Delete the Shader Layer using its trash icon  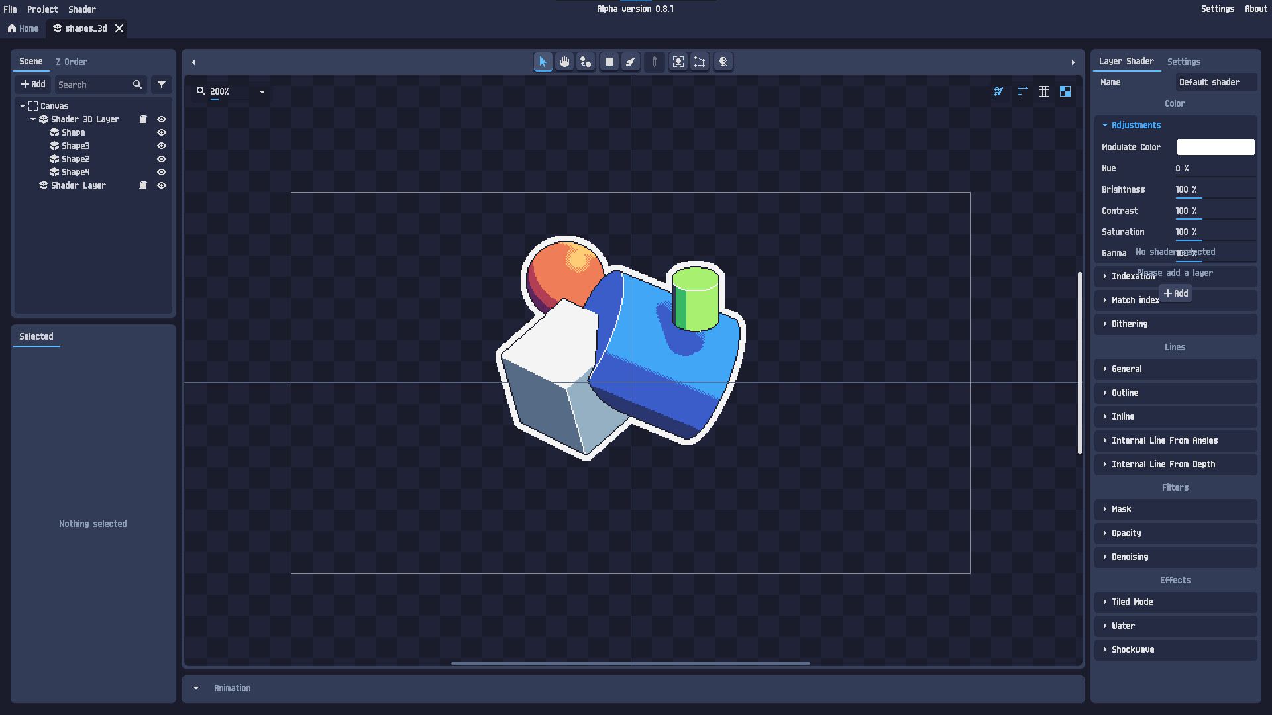143,185
